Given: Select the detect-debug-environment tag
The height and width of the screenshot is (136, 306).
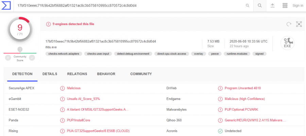Looking at the screenshot, I should click(x=133, y=54).
